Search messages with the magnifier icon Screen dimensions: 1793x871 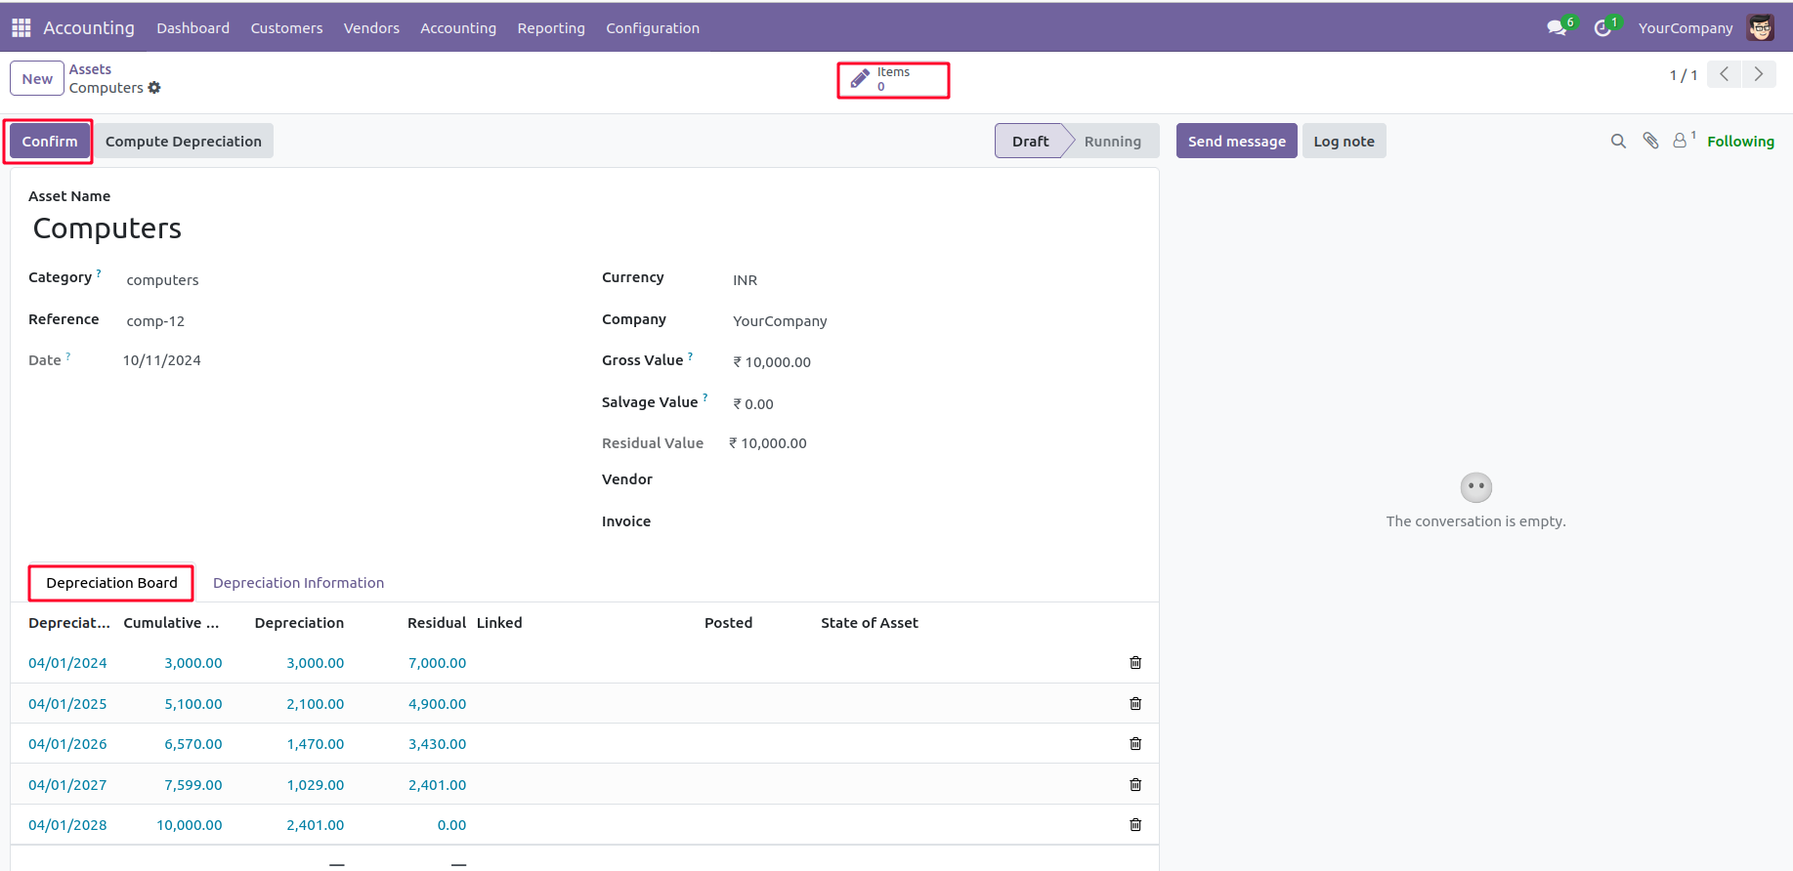(1618, 142)
